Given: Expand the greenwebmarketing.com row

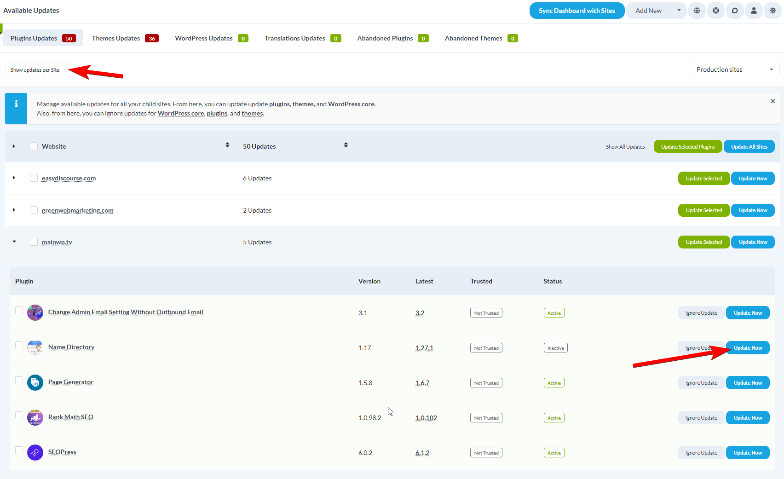Looking at the screenshot, I should pyautogui.click(x=14, y=210).
